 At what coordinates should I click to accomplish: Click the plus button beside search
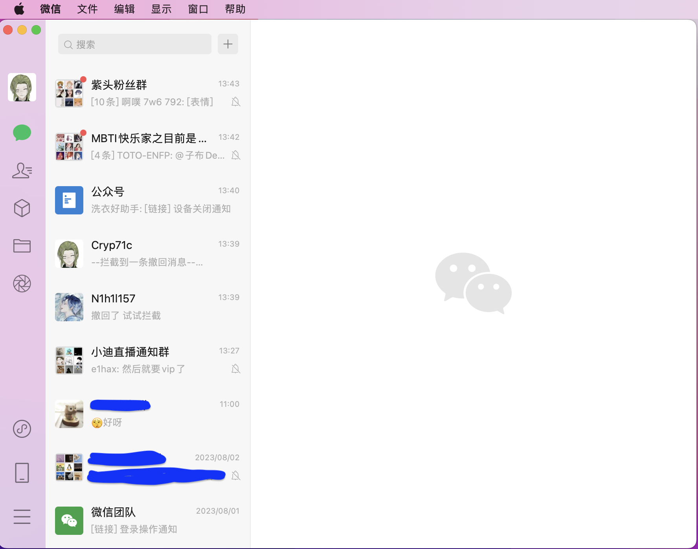(x=228, y=44)
